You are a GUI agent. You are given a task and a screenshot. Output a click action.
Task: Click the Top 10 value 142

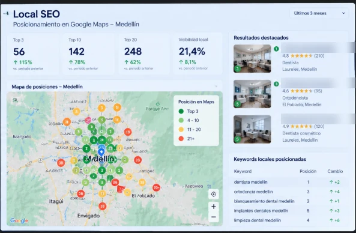(77, 52)
